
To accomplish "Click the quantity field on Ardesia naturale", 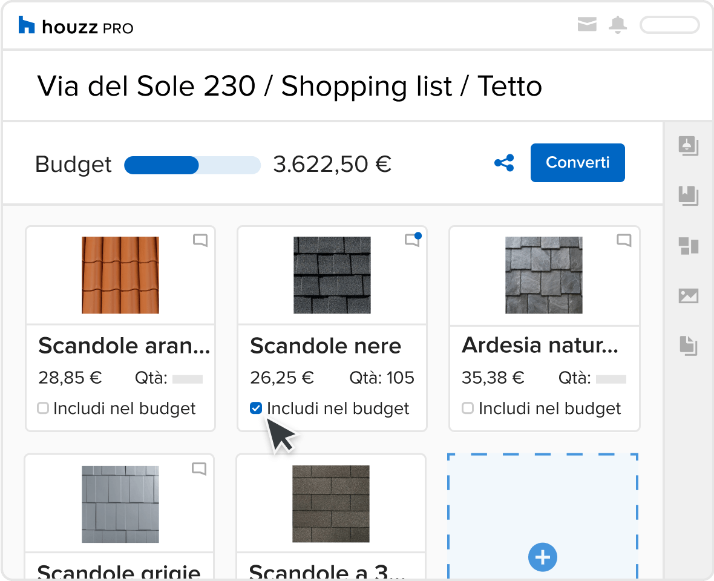I will pos(611,379).
